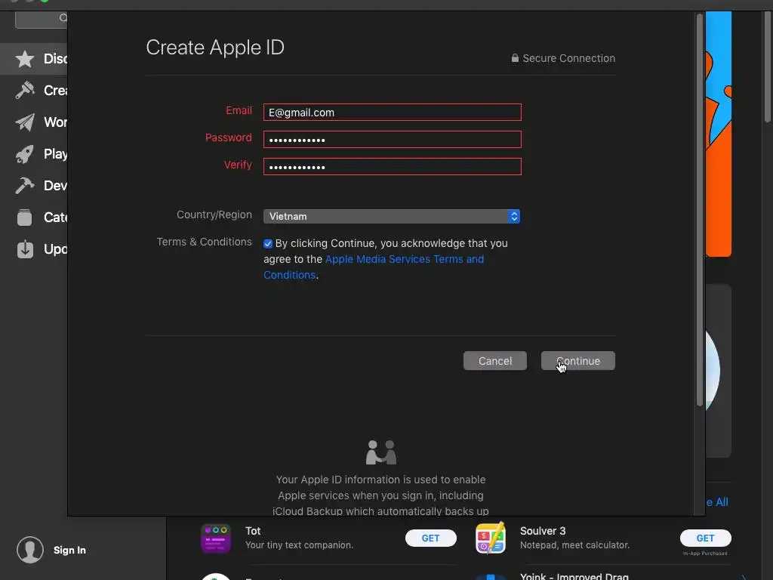Viewport: 773px width, 580px height.
Task: Click the Country/Region dropdown arrows
Action: pyautogui.click(x=514, y=217)
